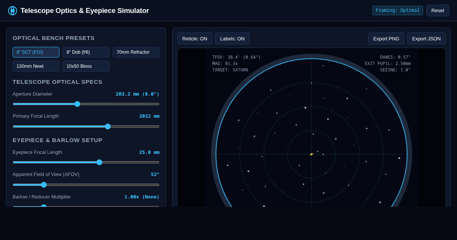Click the 203.2 mm (8.0") aperture value
The width and height of the screenshot is (457, 240).
tap(137, 94)
